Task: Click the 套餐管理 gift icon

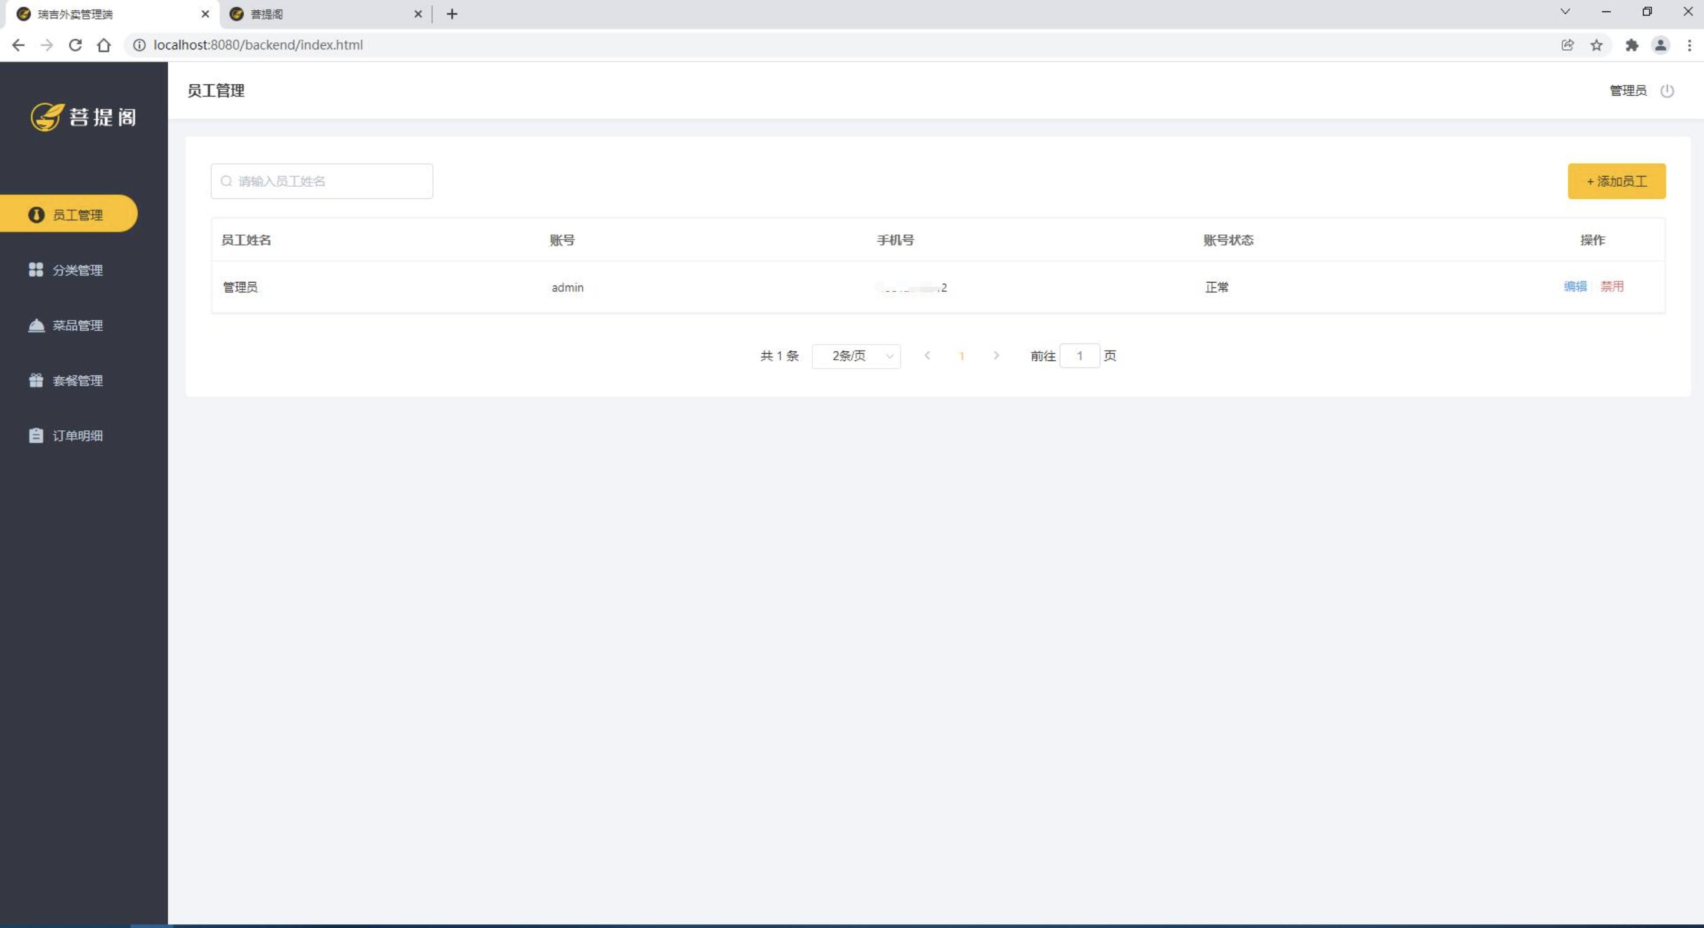Action: click(36, 380)
